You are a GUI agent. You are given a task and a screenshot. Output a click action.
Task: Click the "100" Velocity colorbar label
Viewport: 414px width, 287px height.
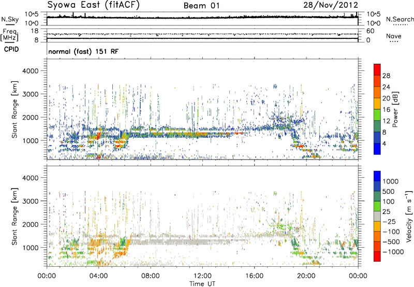[389, 202]
